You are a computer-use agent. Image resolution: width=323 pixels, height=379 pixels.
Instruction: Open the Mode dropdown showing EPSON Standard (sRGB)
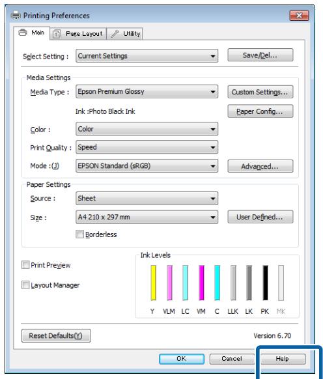pos(147,166)
